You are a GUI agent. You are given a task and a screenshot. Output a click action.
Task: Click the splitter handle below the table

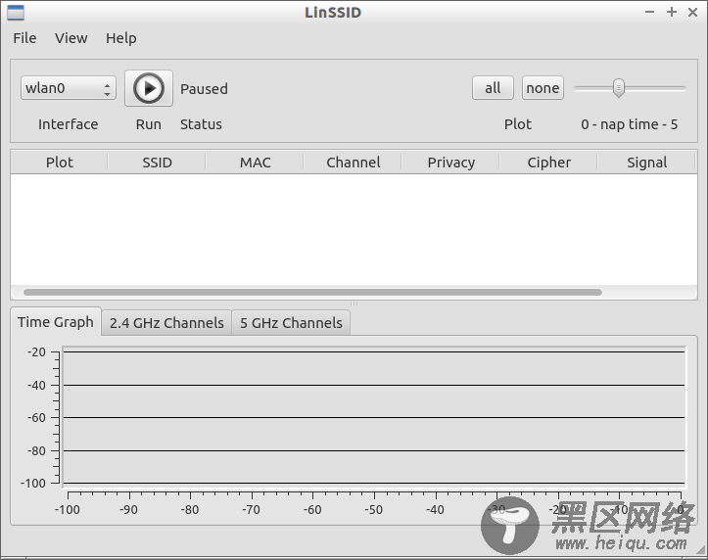tap(354, 303)
